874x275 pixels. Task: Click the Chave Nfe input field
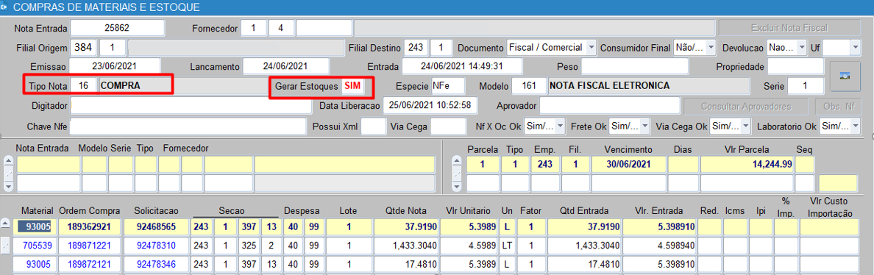click(x=188, y=126)
